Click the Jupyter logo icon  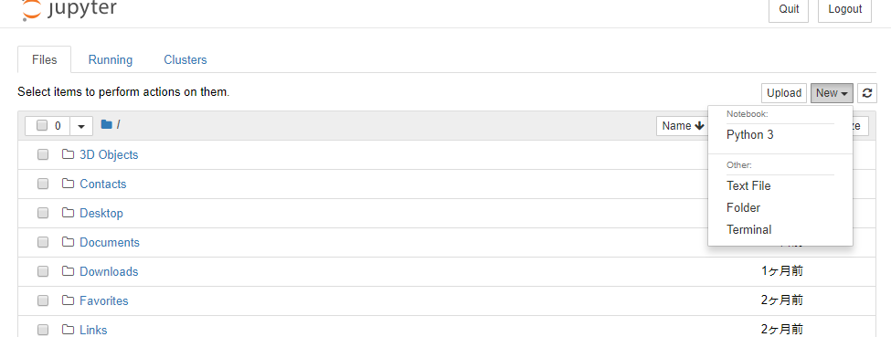click(x=31, y=10)
